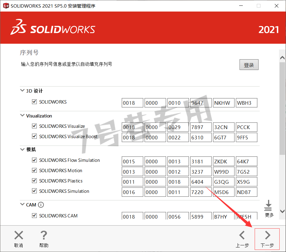Click Simulation first serial field 0016
The image size is (286, 252).
pyautogui.click(x=132, y=192)
